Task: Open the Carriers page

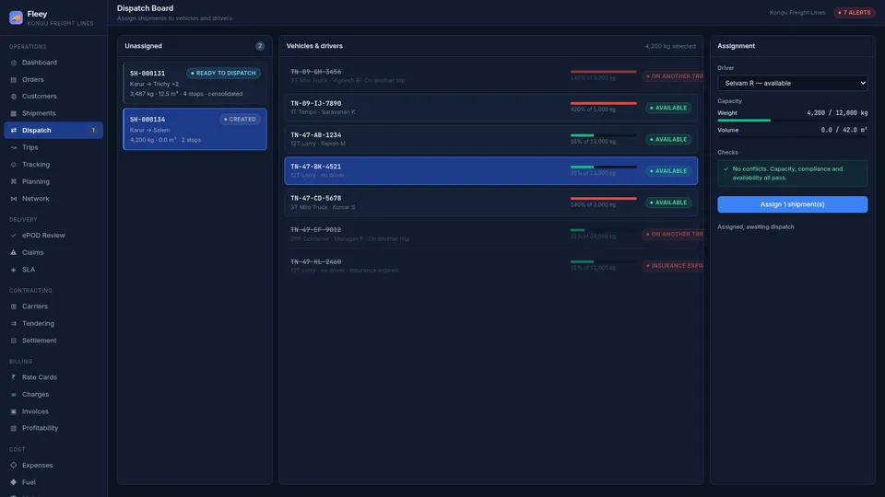Action: tap(53, 306)
